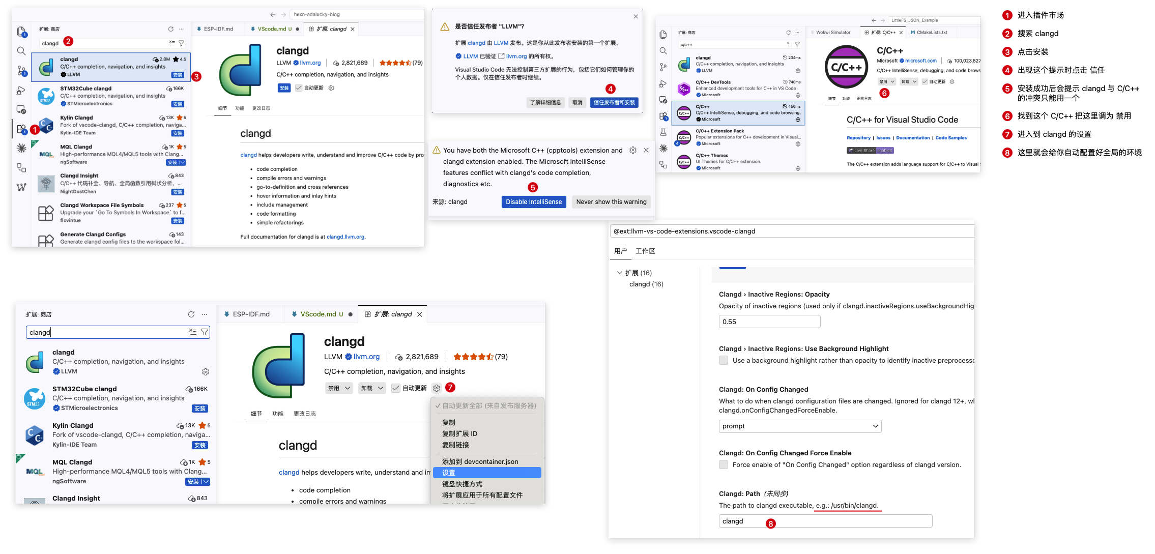Enable the On Config Changed Force Enable checkbox
The width and height of the screenshot is (1155, 554).
[724, 464]
